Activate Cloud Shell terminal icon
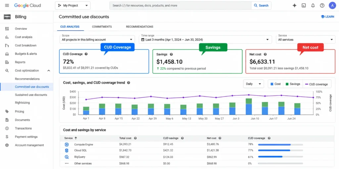 (304, 6)
